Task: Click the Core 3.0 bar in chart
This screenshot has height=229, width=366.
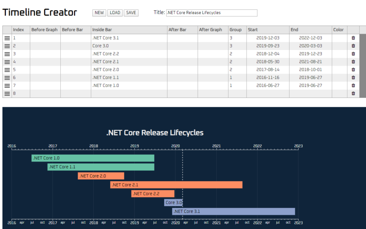Action: coord(173,203)
